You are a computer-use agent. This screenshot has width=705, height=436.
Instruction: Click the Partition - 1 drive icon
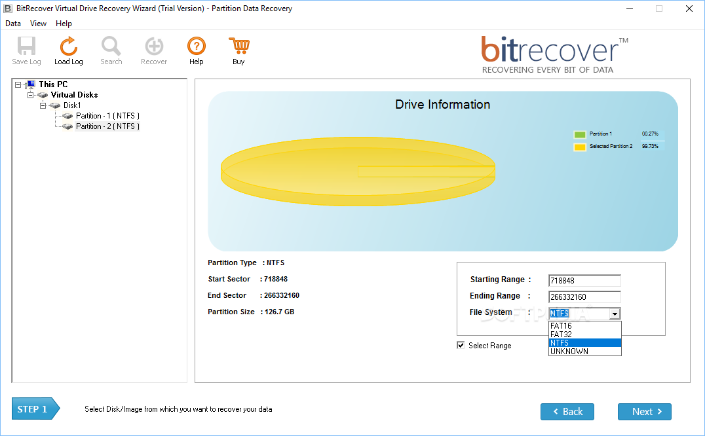click(x=67, y=116)
